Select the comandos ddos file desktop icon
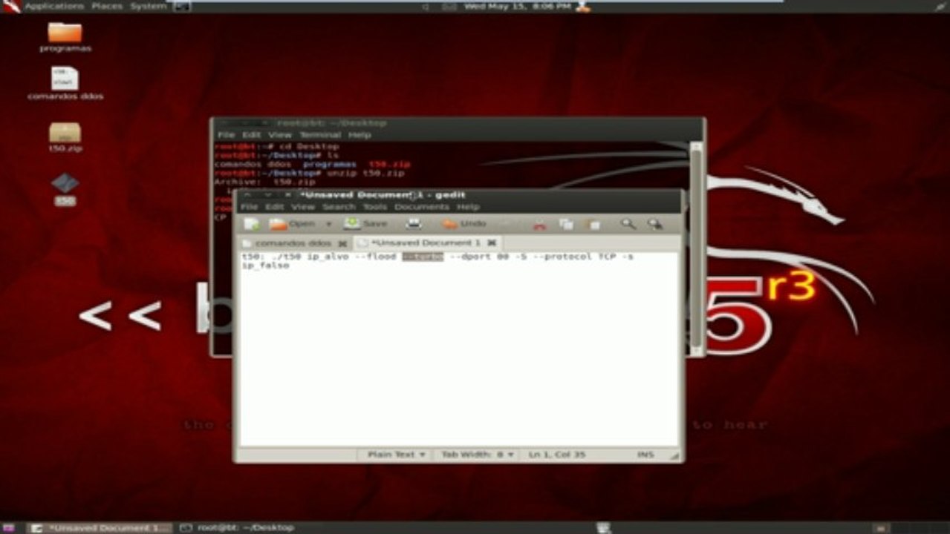 click(x=65, y=83)
